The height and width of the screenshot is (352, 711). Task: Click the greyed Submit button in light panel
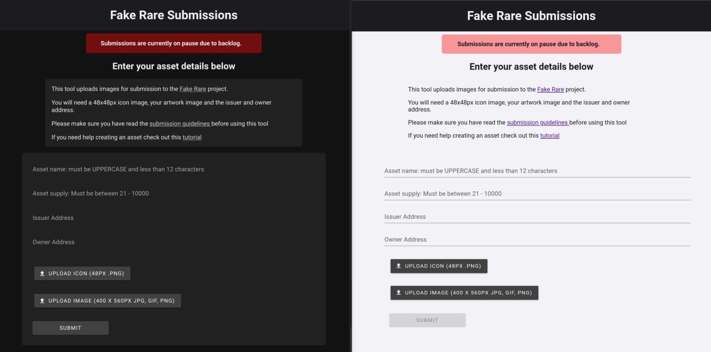pyautogui.click(x=427, y=320)
